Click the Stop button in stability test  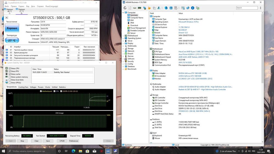tap(22, 141)
